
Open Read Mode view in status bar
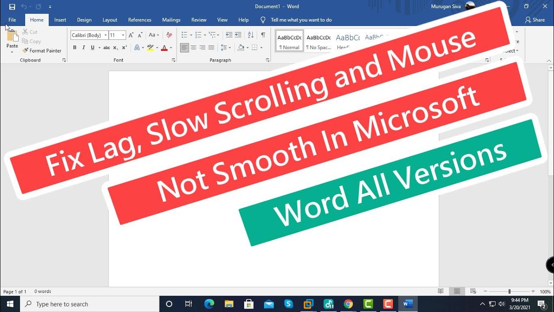(x=441, y=292)
